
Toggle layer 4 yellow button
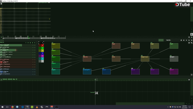[41, 51]
